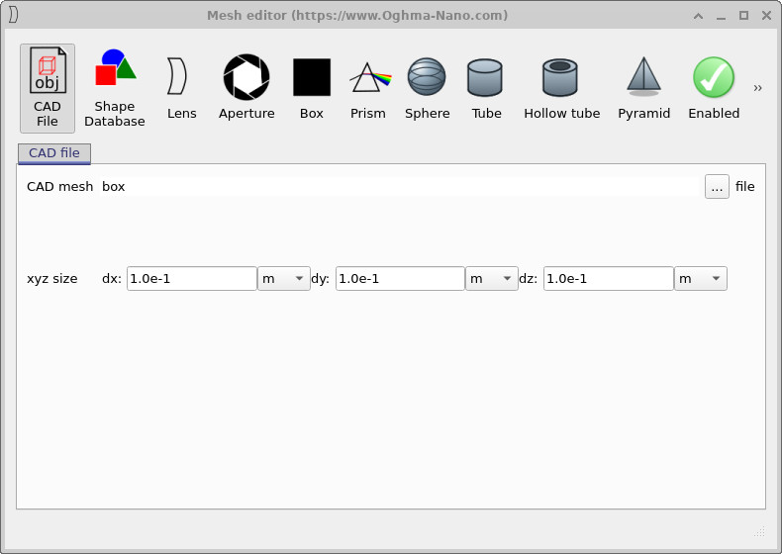Choose the Lens shape
This screenshot has height=554, width=782.
pyautogui.click(x=181, y=88)
